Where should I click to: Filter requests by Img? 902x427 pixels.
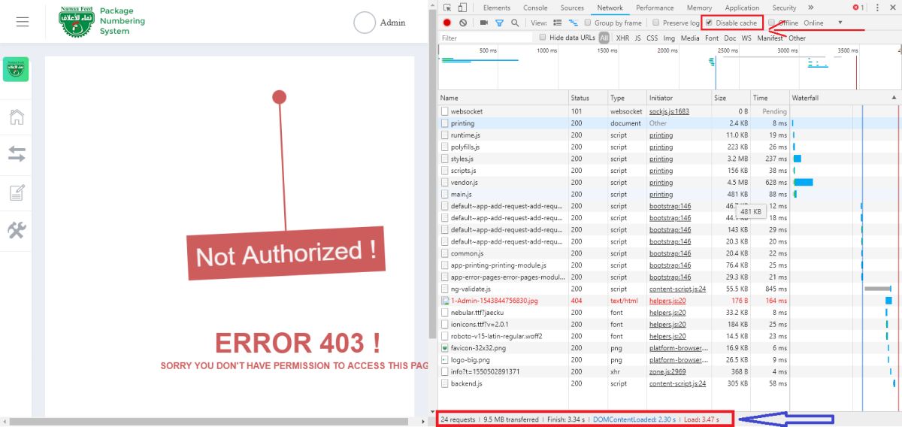coord(669,38)
